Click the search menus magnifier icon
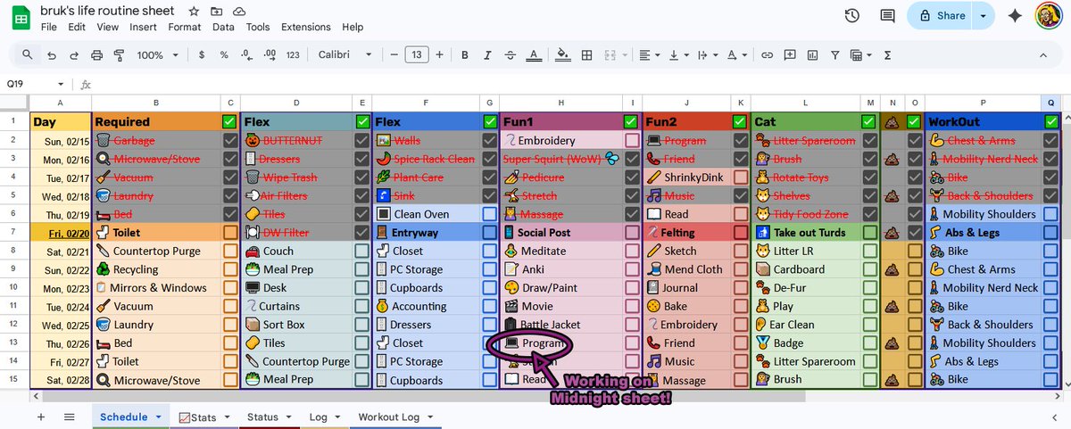This screenshot has height=429, width=1071. 28,54
